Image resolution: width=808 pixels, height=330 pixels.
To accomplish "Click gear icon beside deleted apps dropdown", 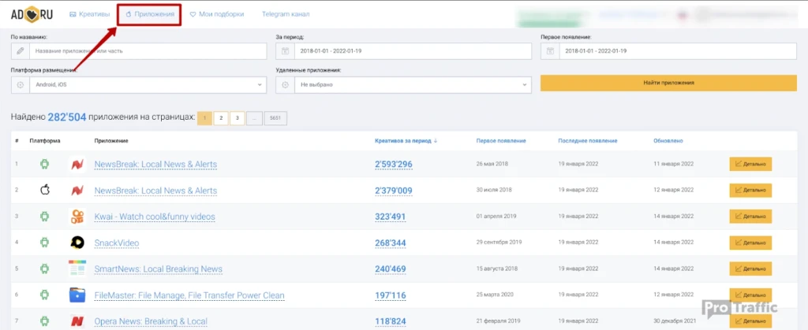I will 286,85.
